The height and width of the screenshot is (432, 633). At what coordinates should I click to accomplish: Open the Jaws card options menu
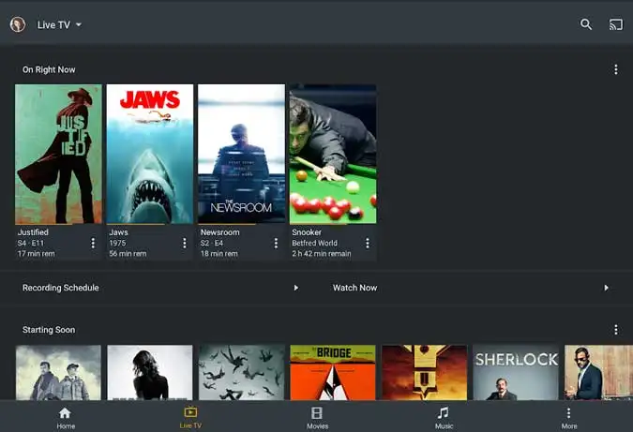point(185,243)
